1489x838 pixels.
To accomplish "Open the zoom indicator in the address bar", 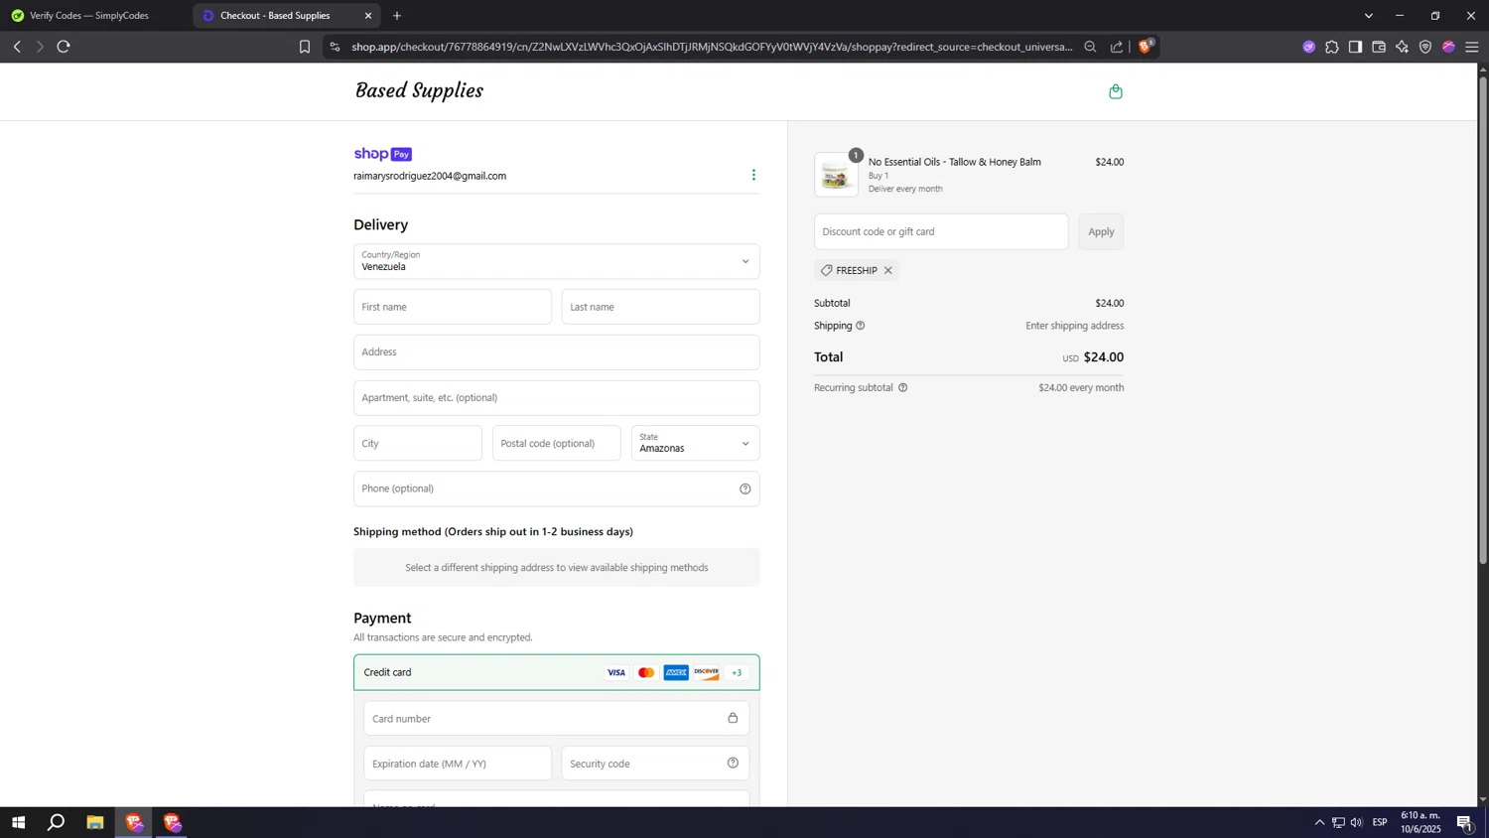I will (x=1090, y=47).
